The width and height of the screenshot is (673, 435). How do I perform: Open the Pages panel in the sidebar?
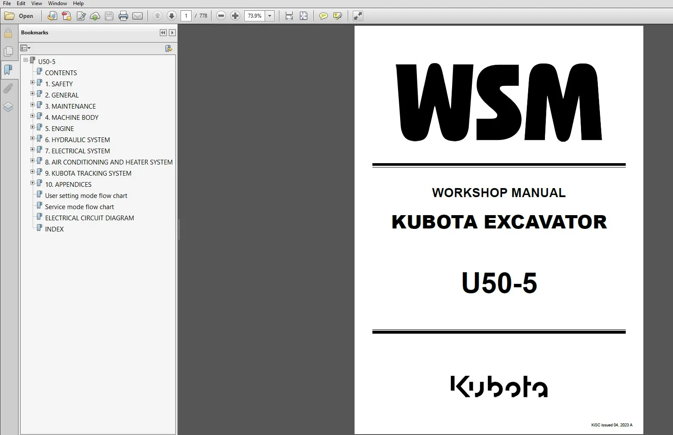click(x=9, y=51)
